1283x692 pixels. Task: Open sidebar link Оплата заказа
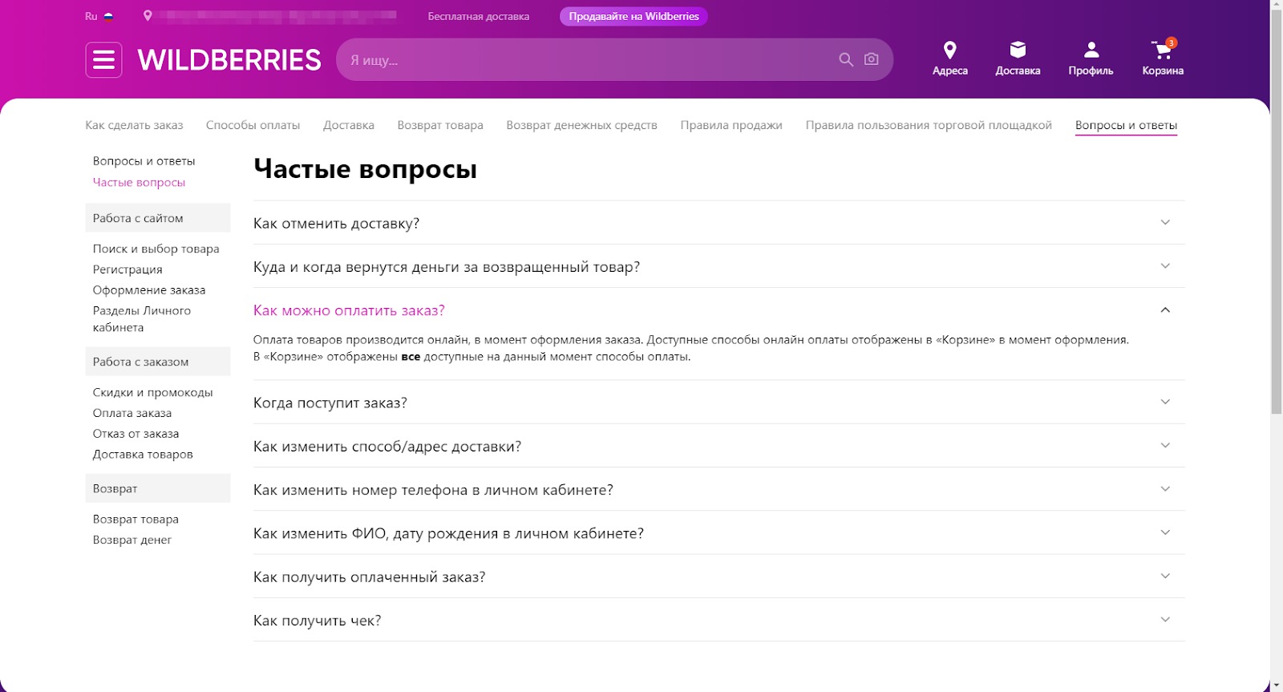[x=132, y=413]
